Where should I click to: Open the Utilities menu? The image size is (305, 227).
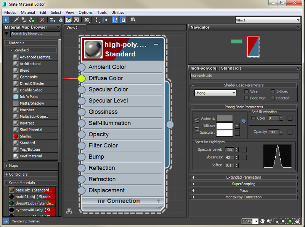pyautogui.click(x=118, y=13)
